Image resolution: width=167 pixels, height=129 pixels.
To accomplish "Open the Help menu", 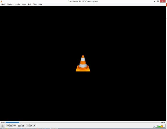I will [x=40, y=4].
